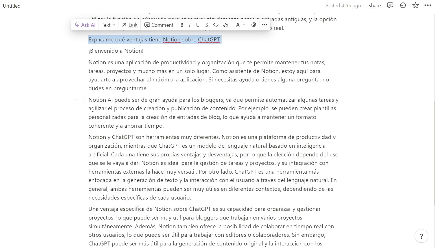
Task: Create inline equation from selection
Action: point(226,25)
